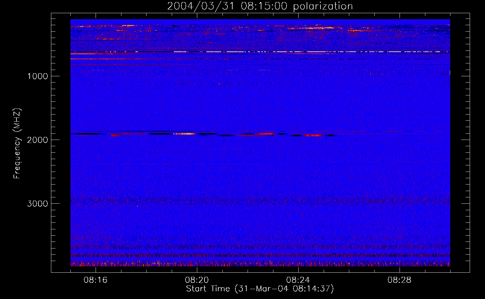Click the 'Start Time (31-Mar-04 08:14:37)' label

point(260,289)
